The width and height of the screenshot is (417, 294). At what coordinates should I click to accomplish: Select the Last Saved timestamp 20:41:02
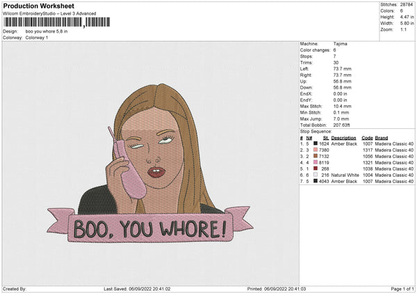point(161,289)
